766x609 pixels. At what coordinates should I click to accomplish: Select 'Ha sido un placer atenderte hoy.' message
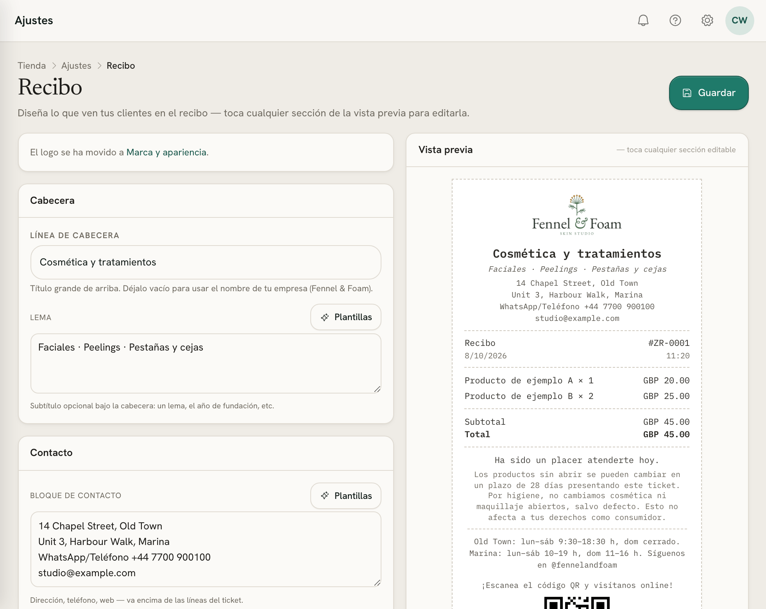coord(577,460)
